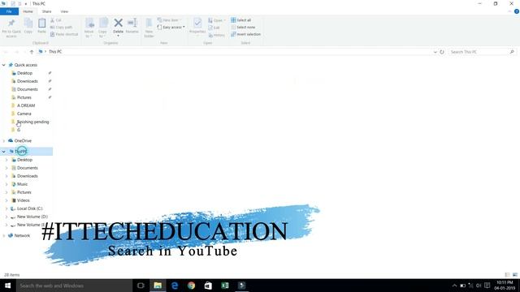
Task: Click Pin to Quick access icon
Action: coord(11,24)
